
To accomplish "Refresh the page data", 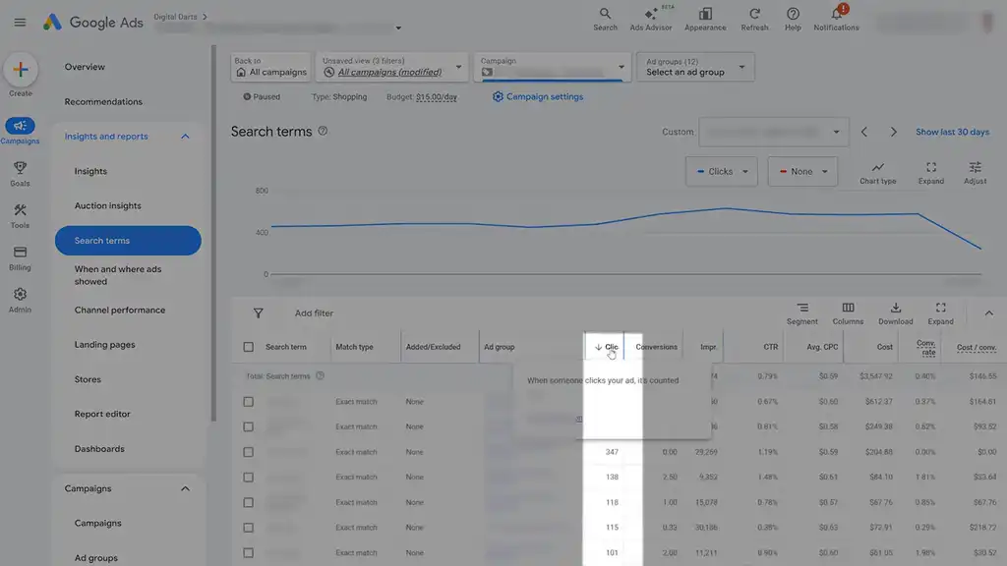I will pyautogui.click(x=754, y=20).
